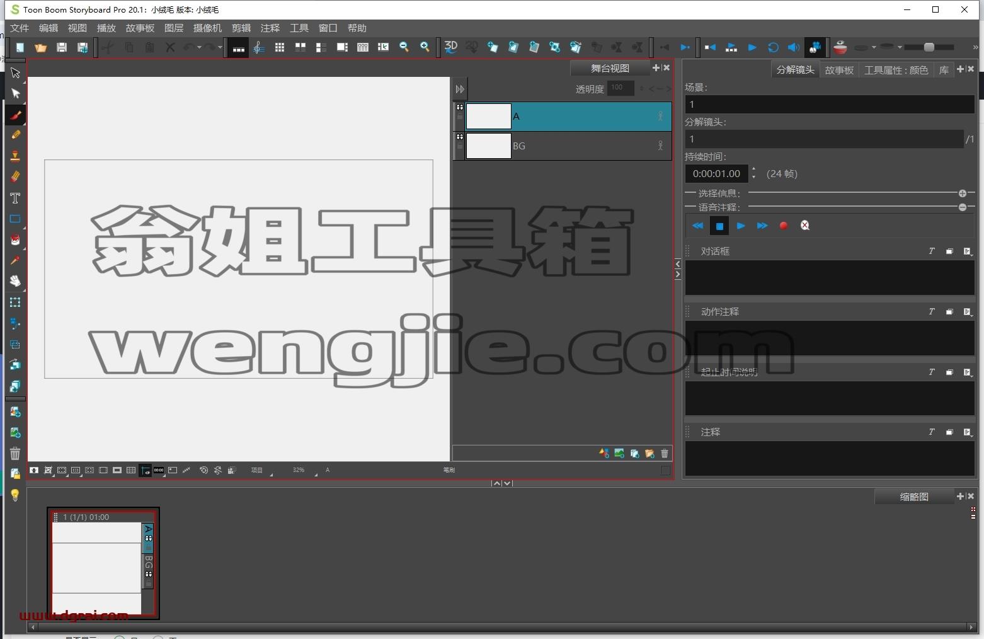Viewport: 984px width, 639px height.
Task: Select the Brush tool in the left toolbar
Action: 16,115
